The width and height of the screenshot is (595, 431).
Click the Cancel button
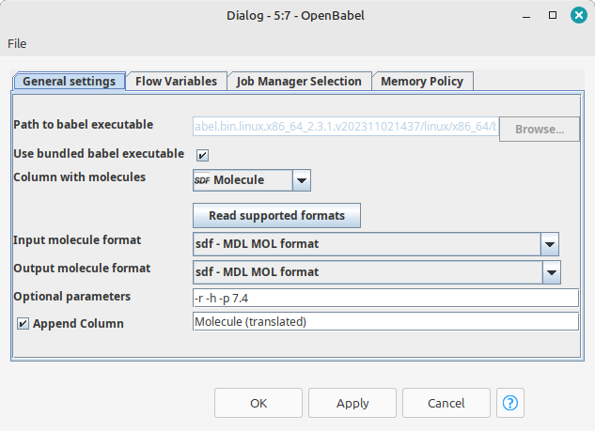tap(446, 403)
